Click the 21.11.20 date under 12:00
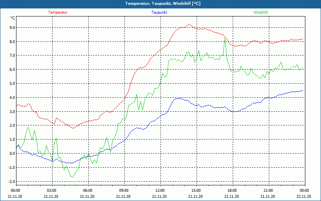This screenshot has height=201, width=321. [159, 196]
